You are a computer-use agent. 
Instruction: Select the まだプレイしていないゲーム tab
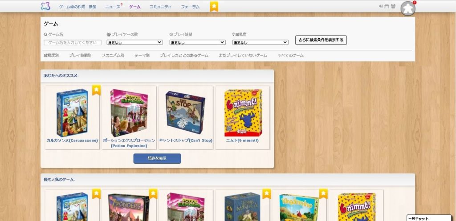243,56
